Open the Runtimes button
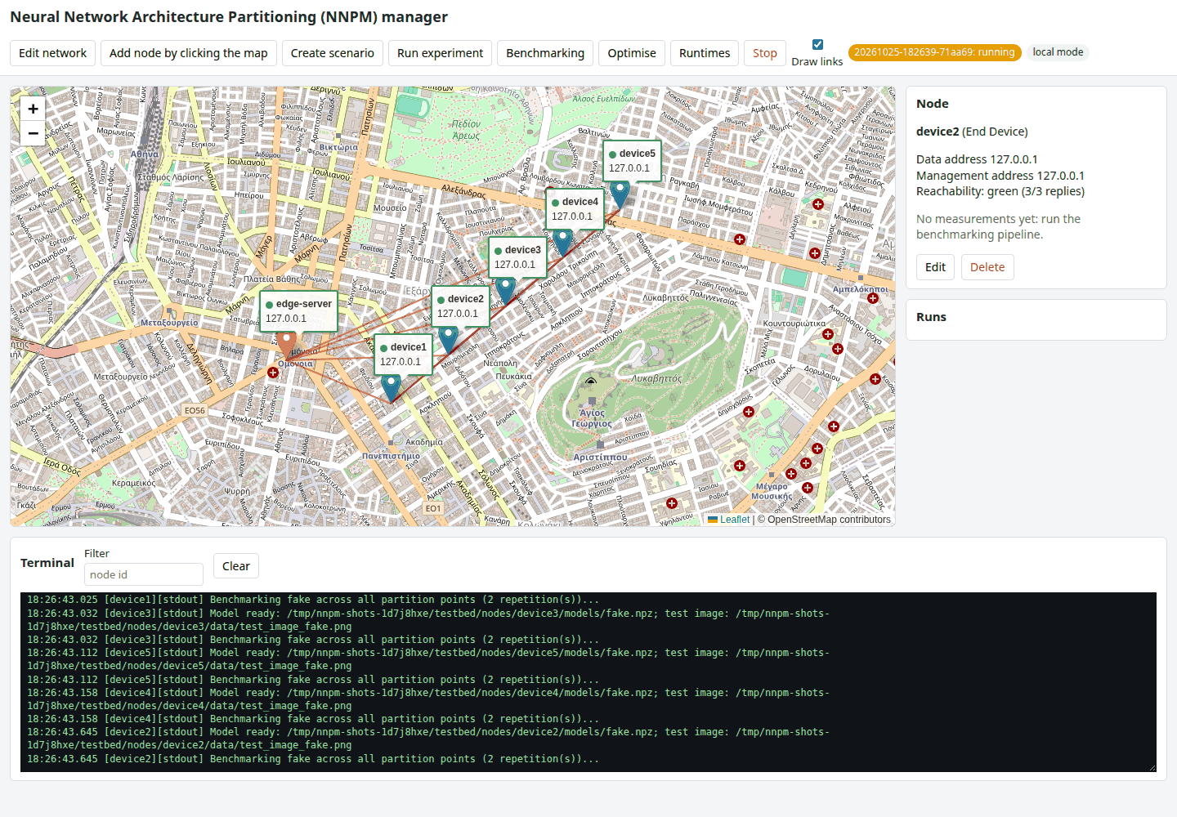The width and height of the screenshot is (1177, 817). tap(705, 53)
